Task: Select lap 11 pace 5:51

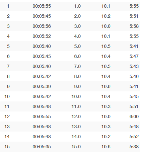Action: [134, 106]
